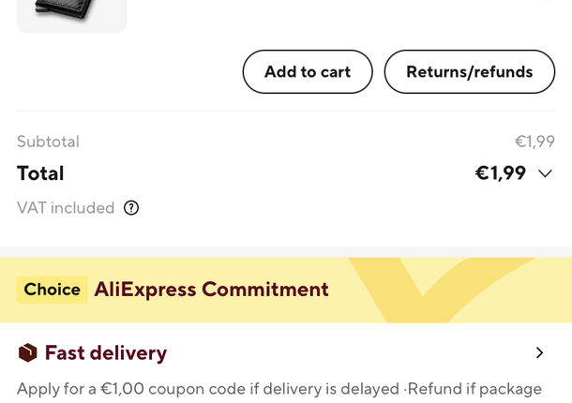The width and height of the screenshot is (572, 403).
Task: Select the Fast delivery heading
Action: point(105,353)
